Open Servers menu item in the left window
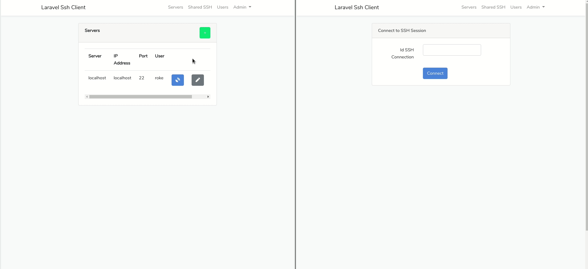 pos(175,7)
